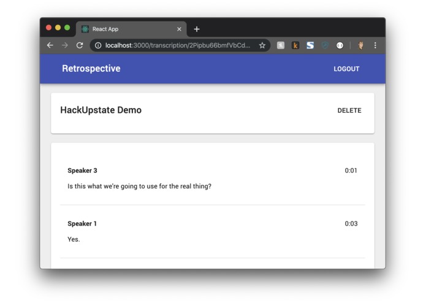Open a new tab with the plus button
Screen dimensions: 426x303
coord(197,29)
